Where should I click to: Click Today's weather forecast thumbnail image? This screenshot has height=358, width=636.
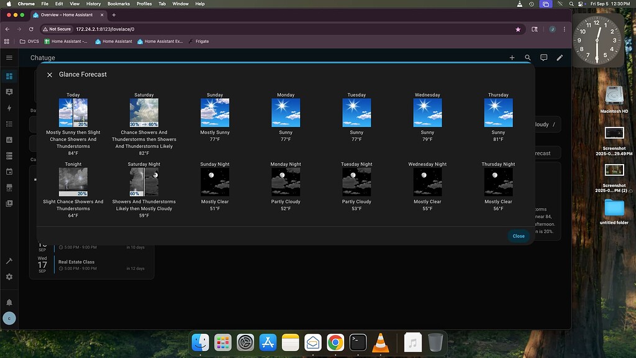coord(73,112)
